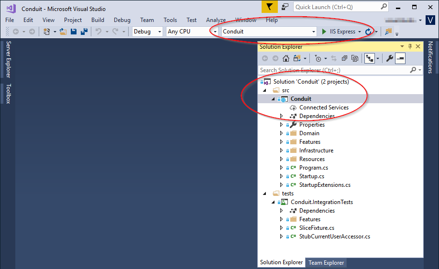Open the Build menu
Screen dimensions: 439x269
pos(98,20)
